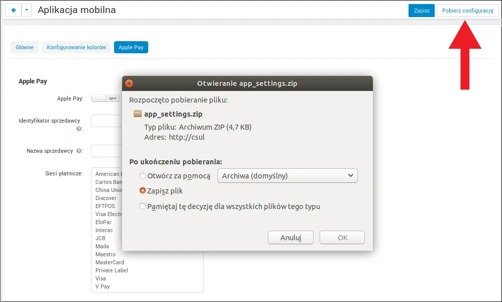Select V Pay in payment networks list
This screenshot has height=302, width=502.
(103, 286)
